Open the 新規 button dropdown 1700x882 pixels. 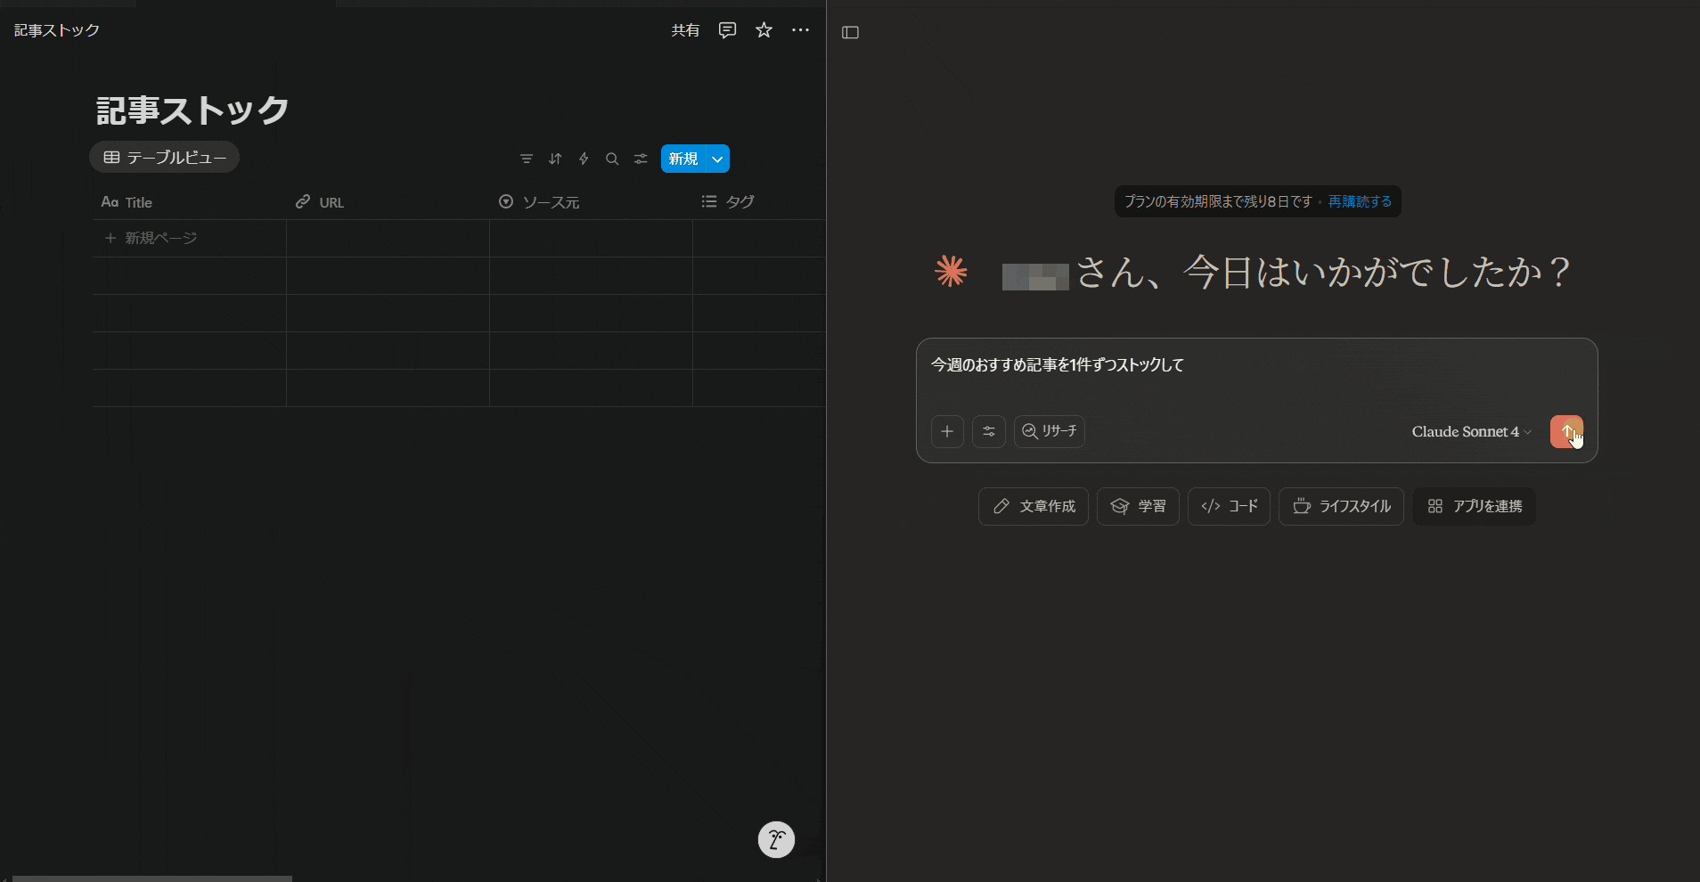715,159
